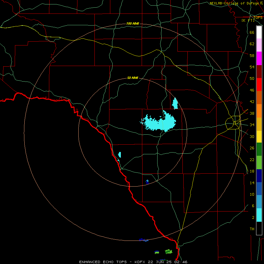264x264 pixels.
Task: Click the 38 legend value
Action: tap(252, 113)
